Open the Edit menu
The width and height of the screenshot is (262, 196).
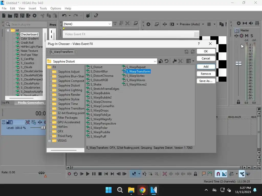[12, 8]
